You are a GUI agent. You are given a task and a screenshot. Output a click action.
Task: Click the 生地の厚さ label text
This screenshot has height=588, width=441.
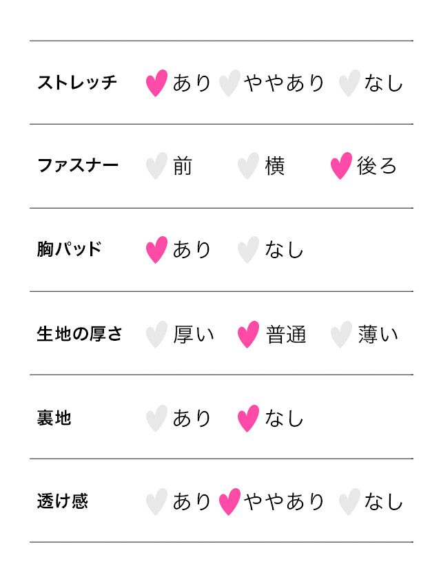79,334
